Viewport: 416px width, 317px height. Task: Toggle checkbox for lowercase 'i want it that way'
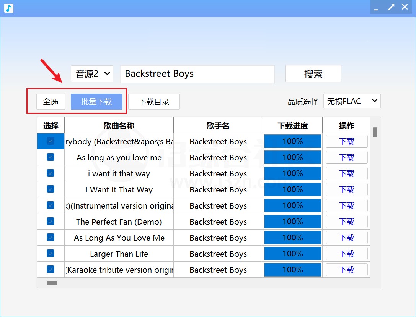pos(51,173)
